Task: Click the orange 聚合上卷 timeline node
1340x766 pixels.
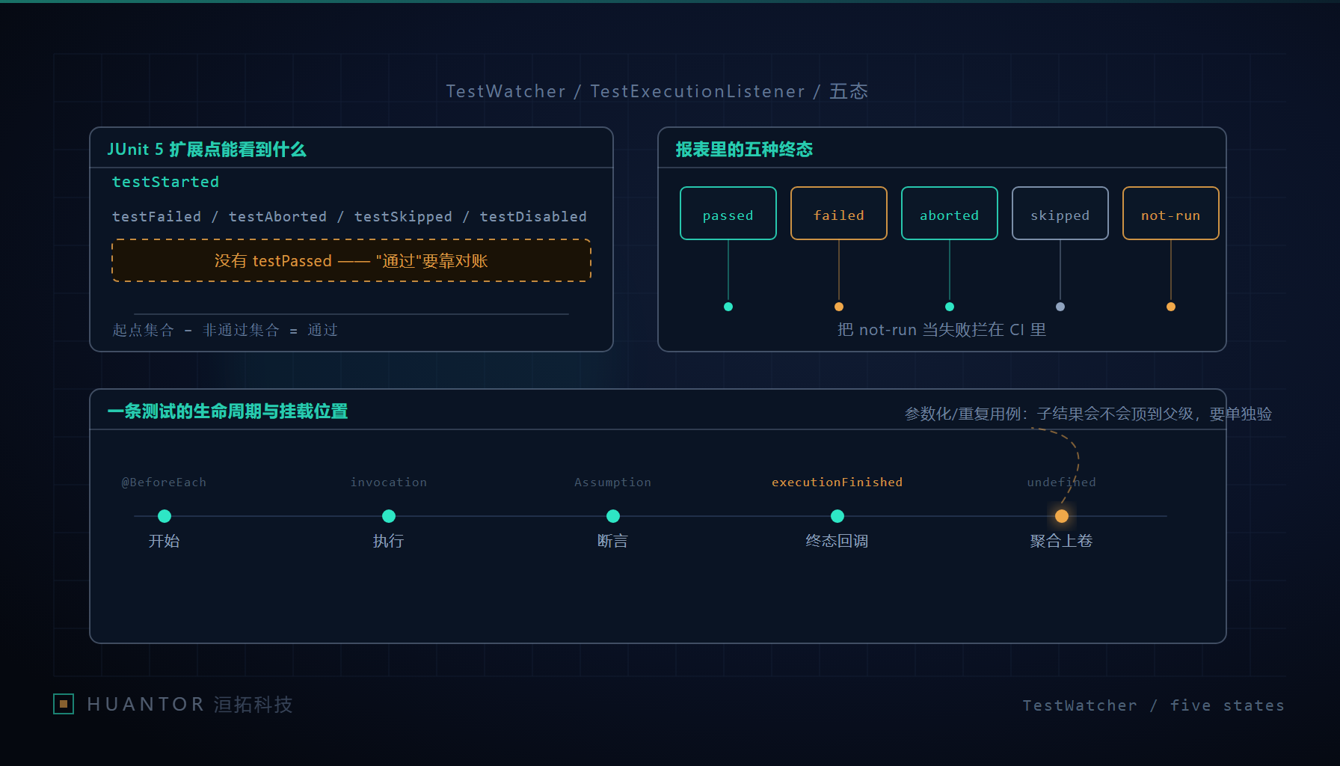Action: pos(1062,516)
